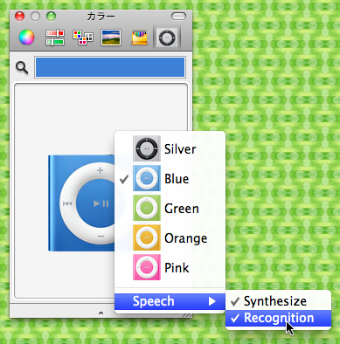Toggle the Synthesize option
The image size is (340, 344).
(x=278, y=301)
